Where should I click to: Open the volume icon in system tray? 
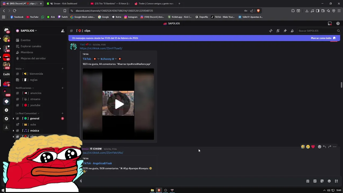(x=329, y=190)
